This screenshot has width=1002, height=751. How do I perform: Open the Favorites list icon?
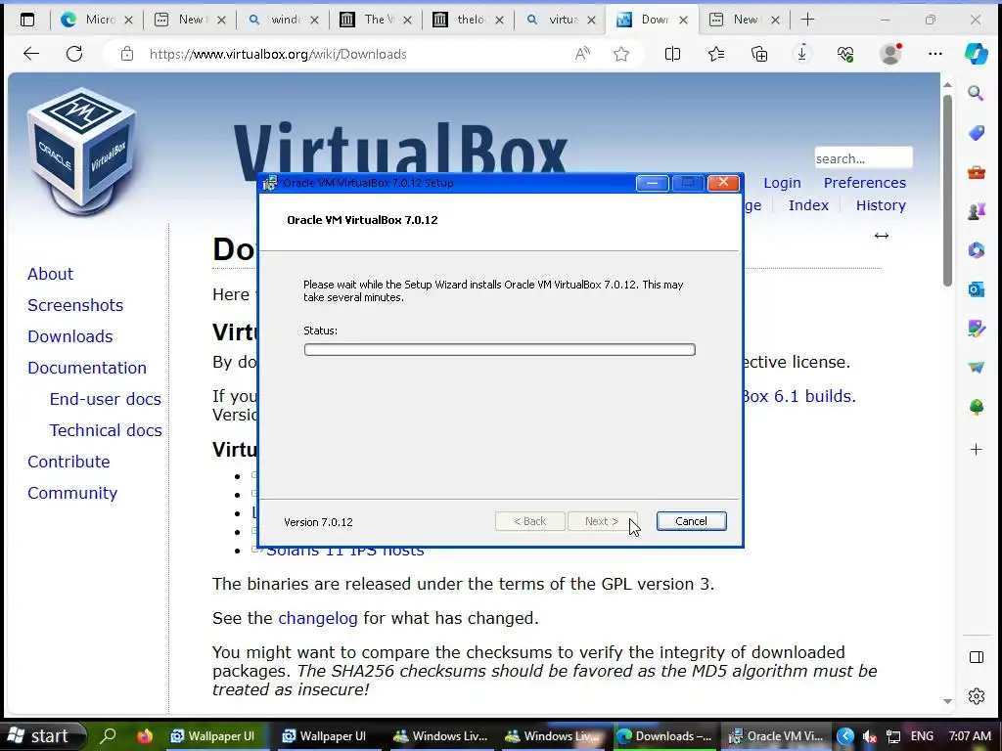tap(715, 54)
